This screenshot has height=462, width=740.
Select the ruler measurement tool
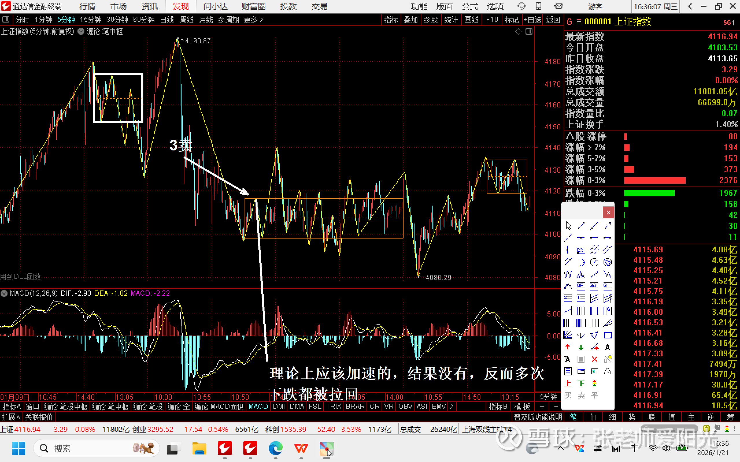tap(581, 371)
